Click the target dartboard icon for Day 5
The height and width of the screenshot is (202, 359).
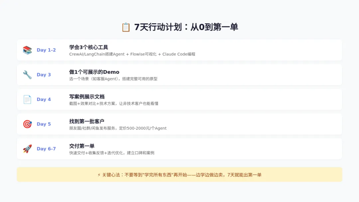(27, 124)
